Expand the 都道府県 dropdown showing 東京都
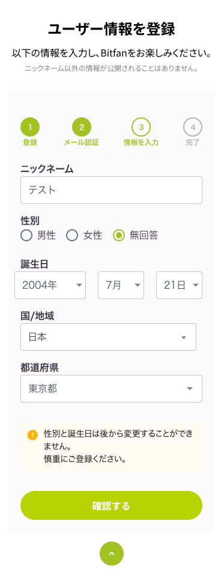This screenshot has height=574, width=224. pyautogui.click(x=112, y=389)
